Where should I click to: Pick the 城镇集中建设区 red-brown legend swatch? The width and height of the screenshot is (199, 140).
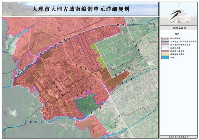[165, 51]
